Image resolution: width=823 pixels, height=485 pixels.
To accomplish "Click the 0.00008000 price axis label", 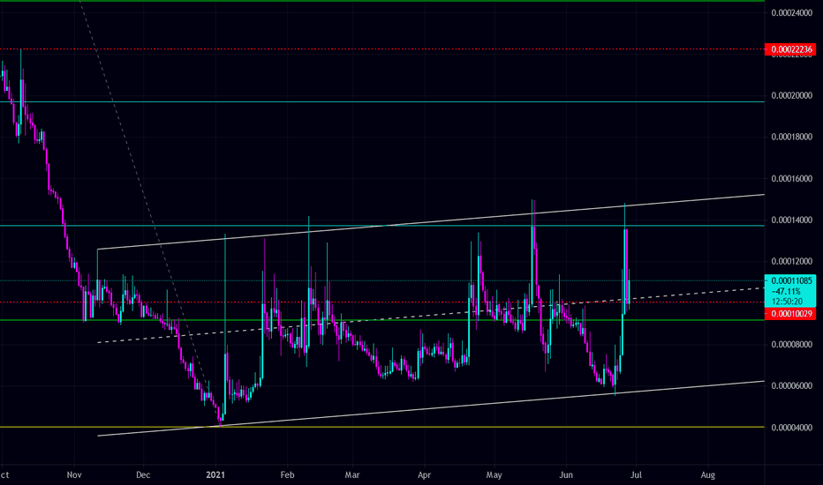I will (791, 345).
